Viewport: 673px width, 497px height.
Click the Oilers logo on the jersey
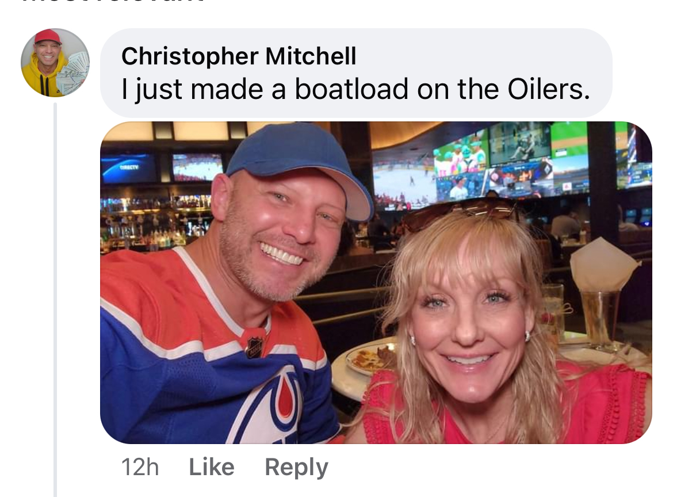(275, 408)
